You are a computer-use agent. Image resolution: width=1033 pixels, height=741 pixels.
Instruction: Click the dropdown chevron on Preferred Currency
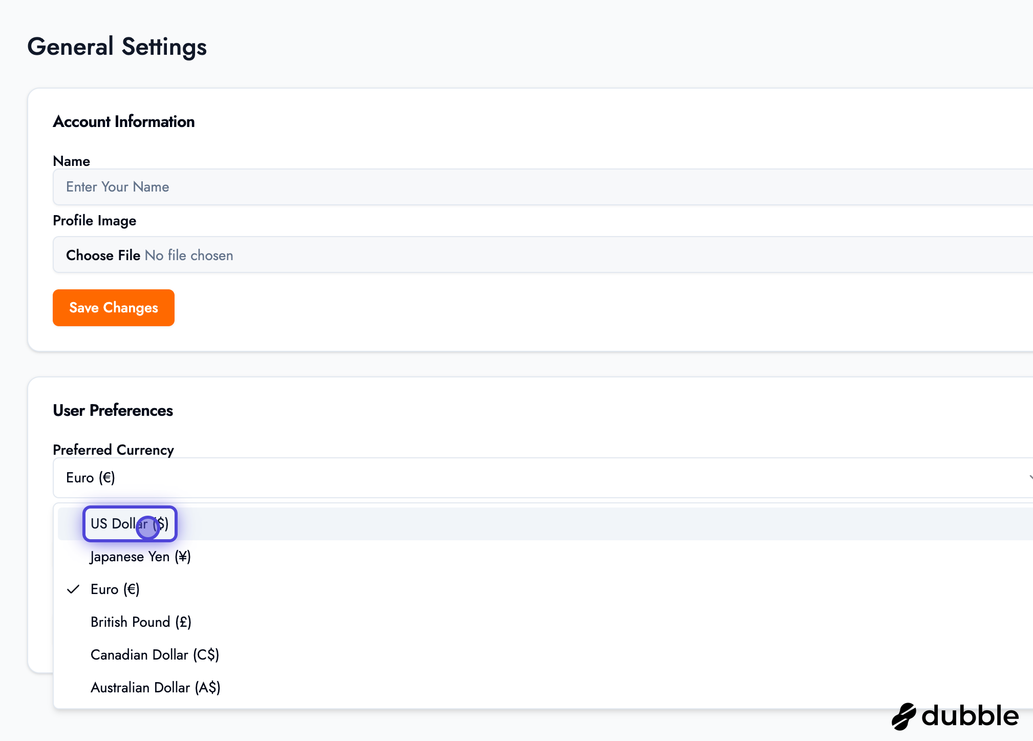[1029, 478]
